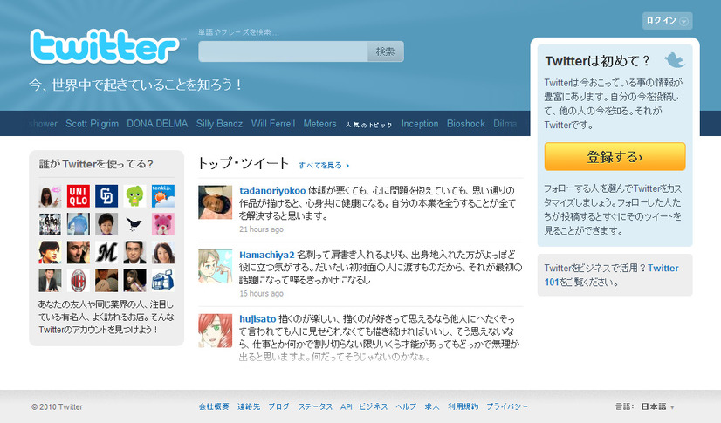The width and height of the screenshot is (721, 423).
Task: Open the tadanoriyokoo username link
Action: (272, 190)
